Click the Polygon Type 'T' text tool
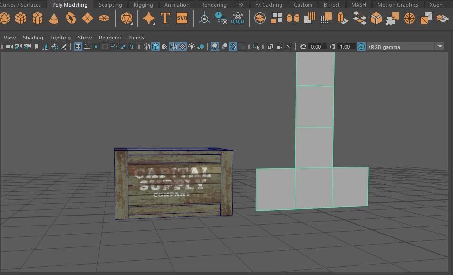The height and width of the screenshot is (275, 453). coord(165,18)
